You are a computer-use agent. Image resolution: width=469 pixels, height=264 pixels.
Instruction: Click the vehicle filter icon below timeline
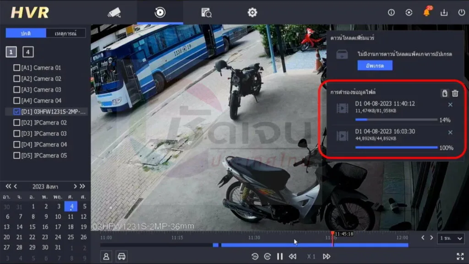pos(121,257)
